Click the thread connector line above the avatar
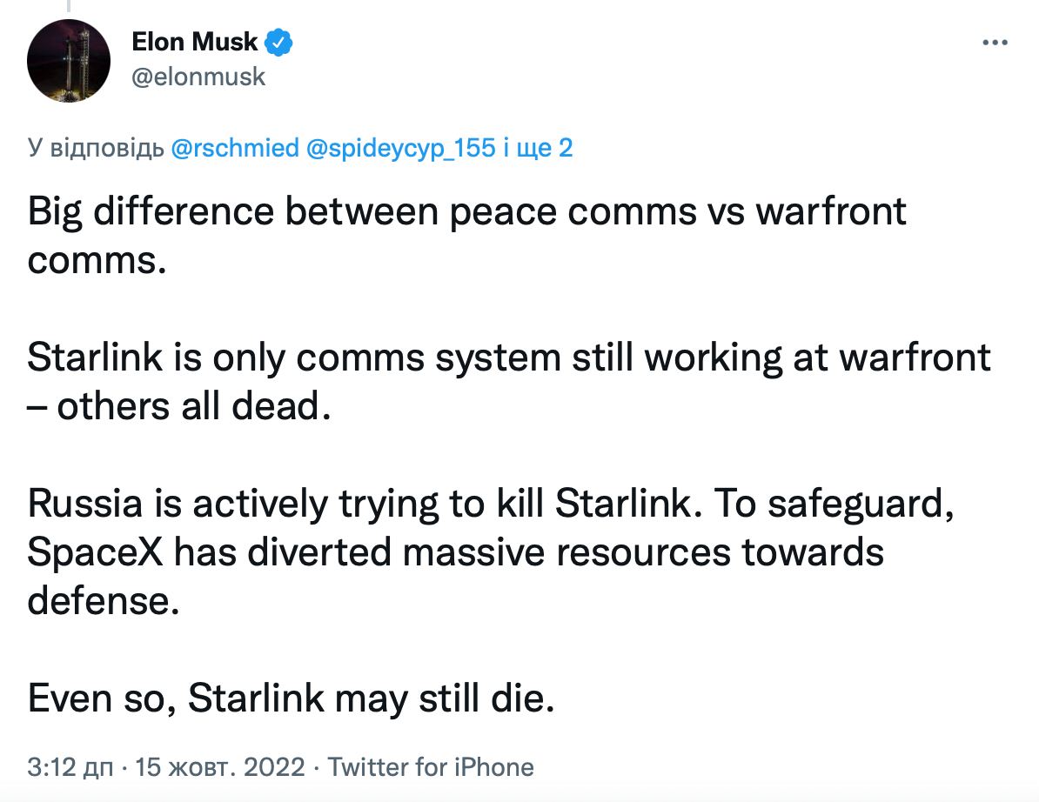1039x802 pixels. (68, 5)
